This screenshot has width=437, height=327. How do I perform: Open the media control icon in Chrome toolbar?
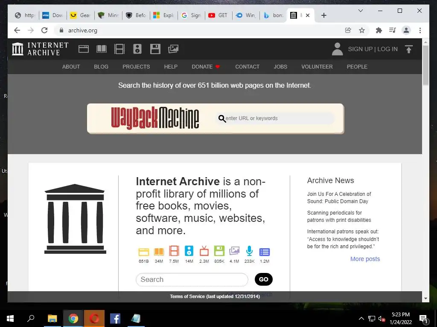393,30
